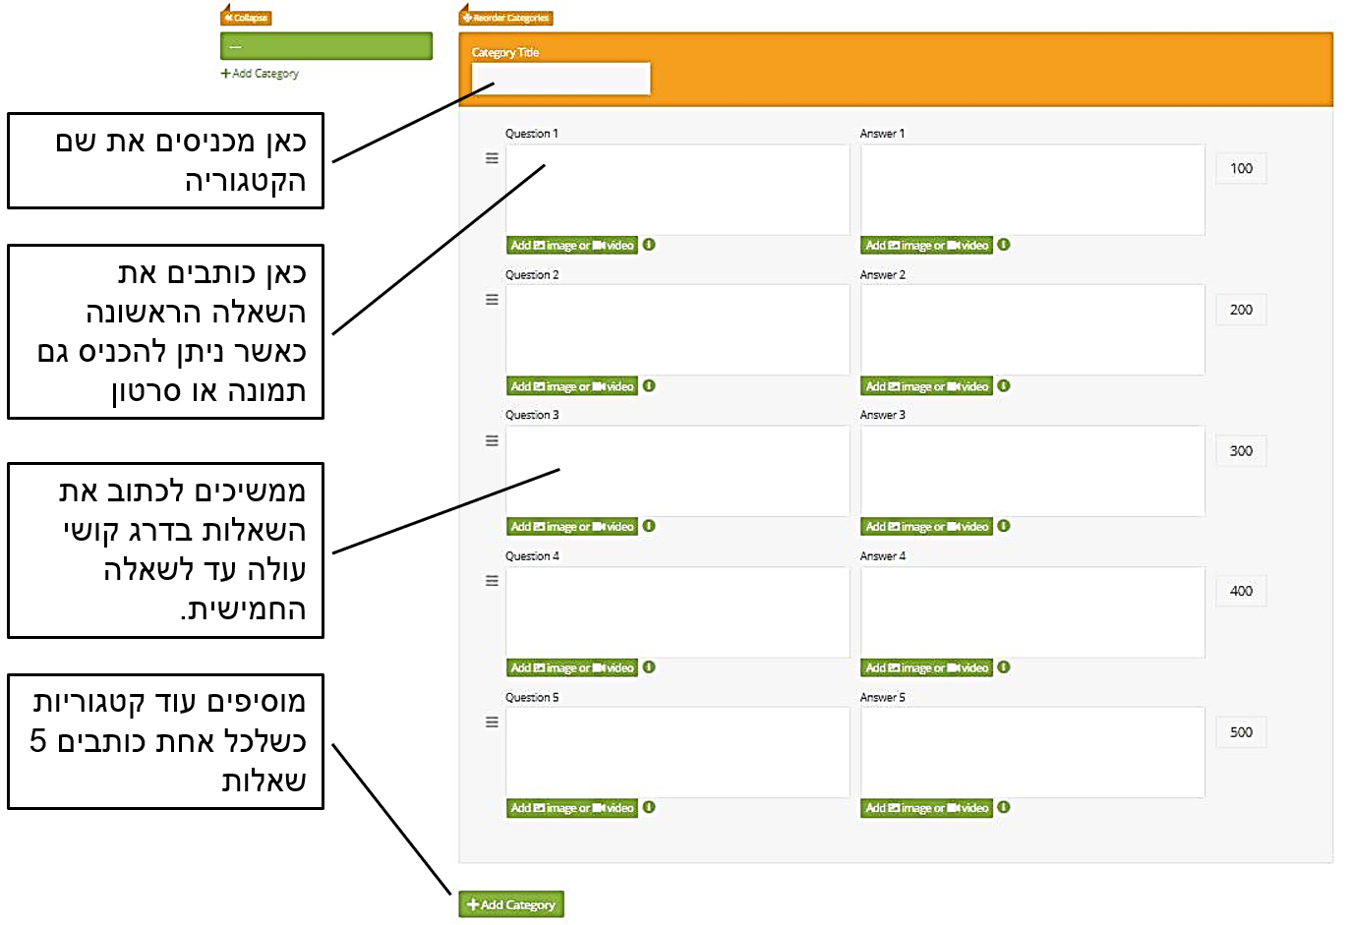Add image or video to Question 2

[x=572, y=386]
